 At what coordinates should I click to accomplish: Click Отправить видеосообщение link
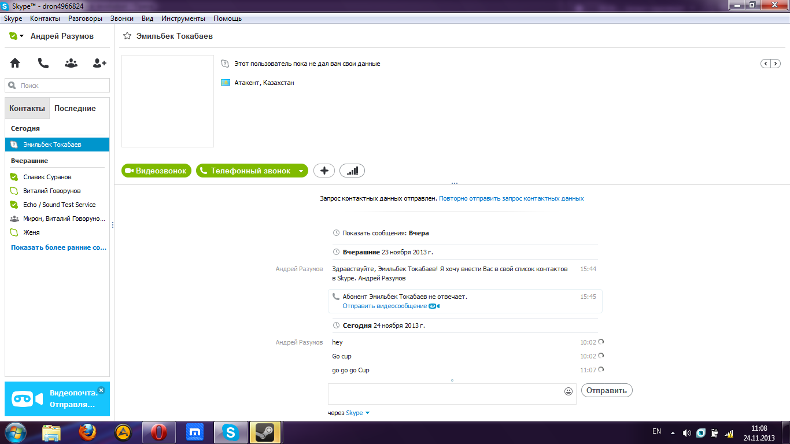[385, 306]
